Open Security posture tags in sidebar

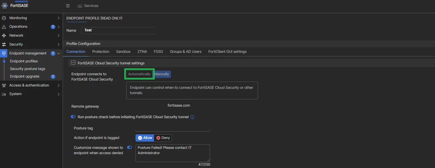click(27, 69)
